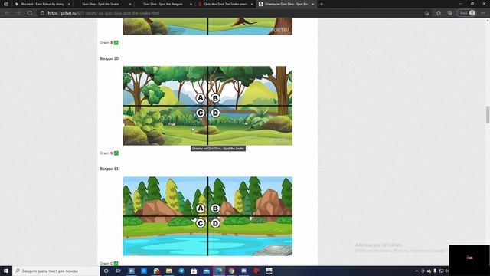The width and height of the screenshot is (490, 276).
Task: Open the browser profile button
Action: 466,13
